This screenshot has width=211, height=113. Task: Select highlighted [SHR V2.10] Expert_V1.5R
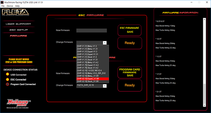pyautogui.click(x=92, y=79)
